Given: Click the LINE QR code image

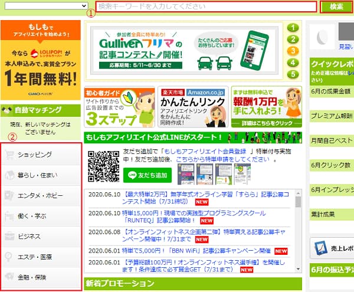Looking at the screenshot, I should 104,166.
